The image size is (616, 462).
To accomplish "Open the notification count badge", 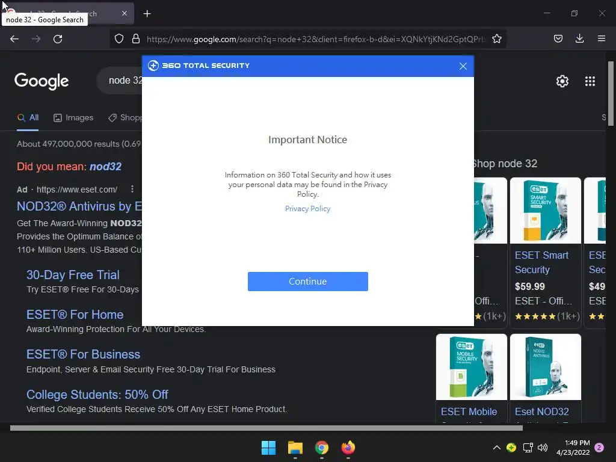I will [x=599, y=448].
